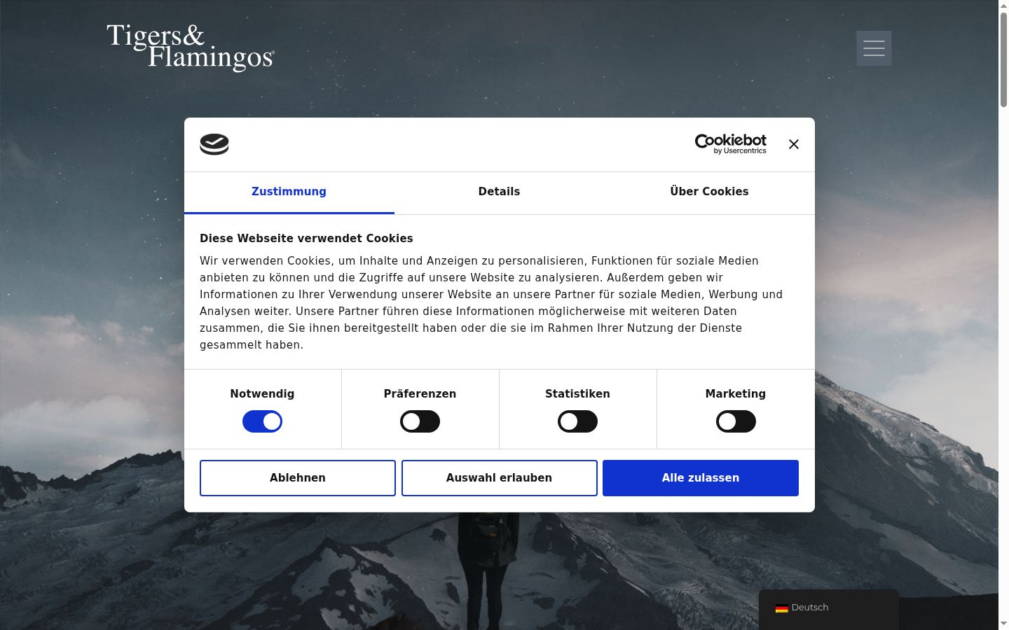Click the Tigers & Flamingos logo
The image size is (1009, 630).
(x=191, y=48)
